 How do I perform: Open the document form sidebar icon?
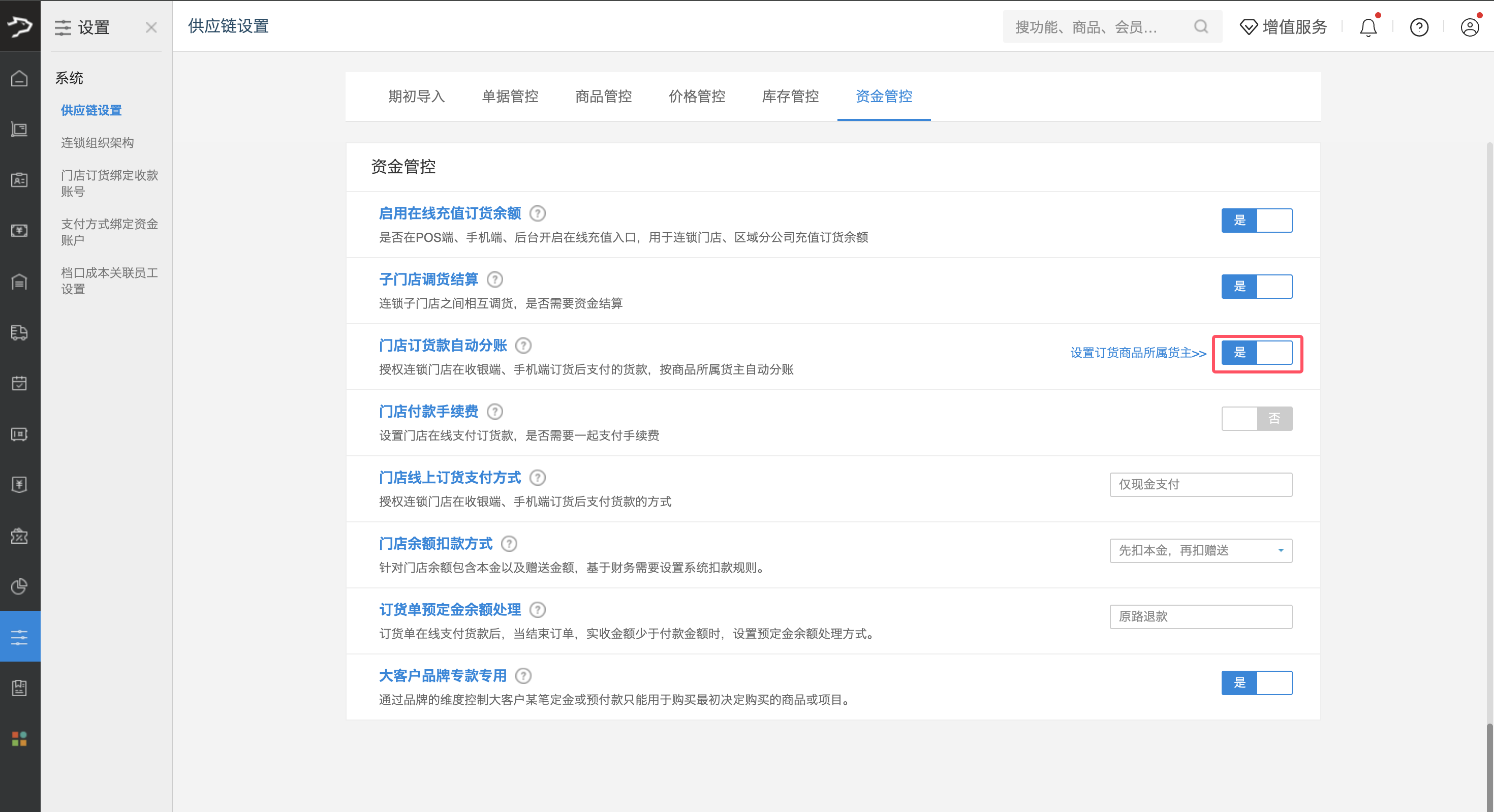coord(20,688)
